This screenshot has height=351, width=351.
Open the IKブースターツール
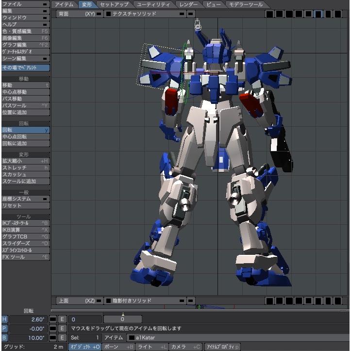point(26,223)
